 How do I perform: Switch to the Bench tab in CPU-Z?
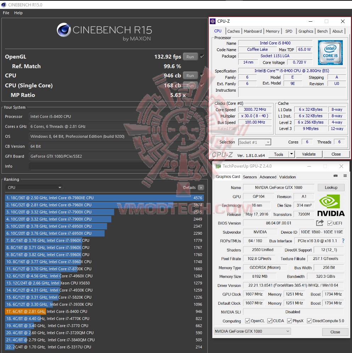point(323,31)
